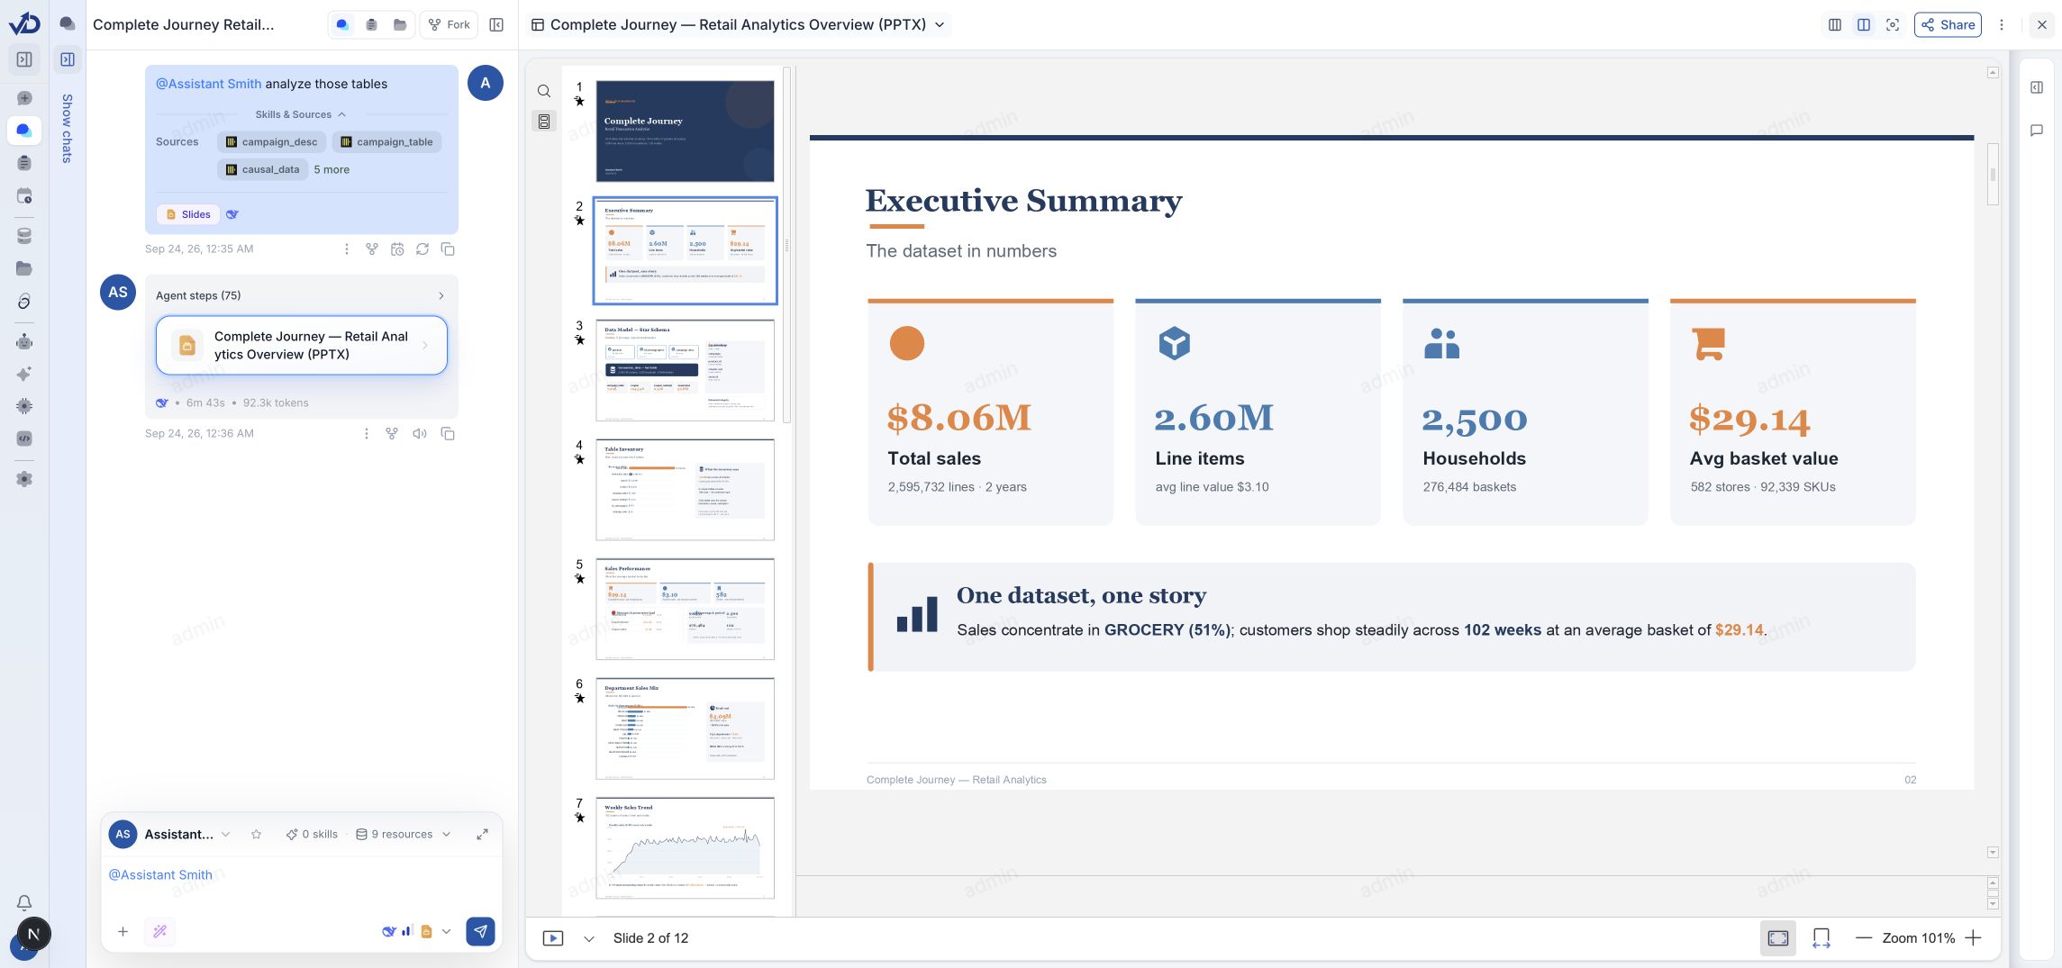Screen dimensions: 2062x968
Task: Send the chat message
Action: [x=480, y=931]
